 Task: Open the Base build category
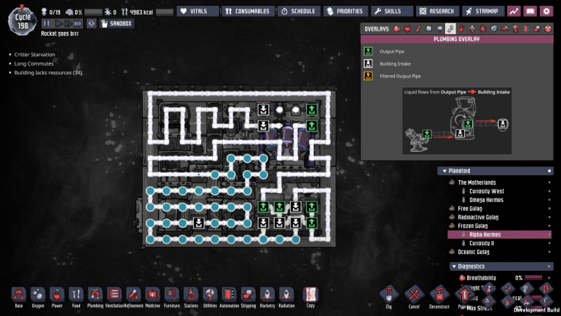pos(19,297)
